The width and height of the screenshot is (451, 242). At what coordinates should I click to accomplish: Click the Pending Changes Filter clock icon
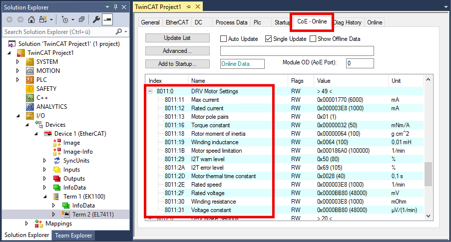(x=65, y=19)
